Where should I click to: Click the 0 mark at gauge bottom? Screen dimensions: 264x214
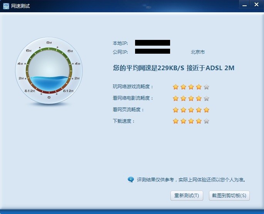coord(49,97)
